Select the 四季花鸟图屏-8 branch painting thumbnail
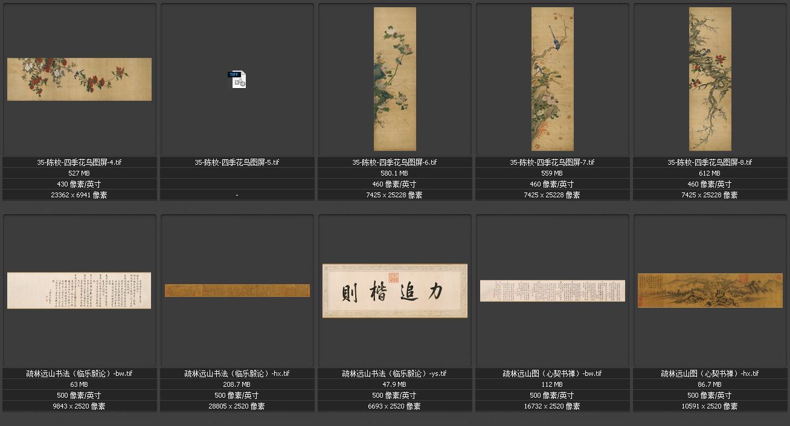The height and width of the screenshot is (426, 790). tap(710, 79)
